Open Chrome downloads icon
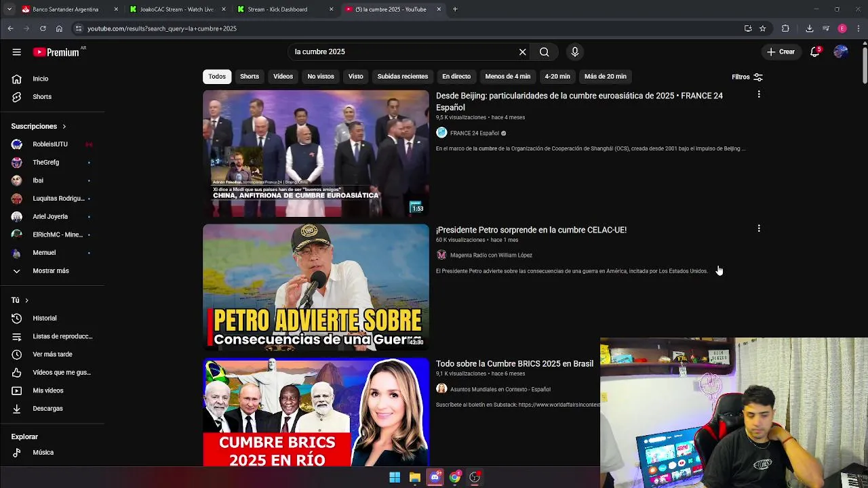 click(x=810, y=28)
